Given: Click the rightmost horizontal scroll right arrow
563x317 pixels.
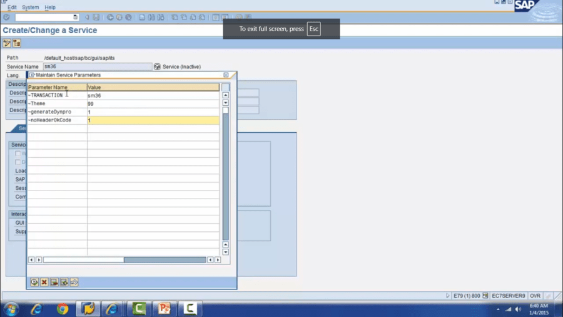Looking at the screenshot, I should pos(218,260).
